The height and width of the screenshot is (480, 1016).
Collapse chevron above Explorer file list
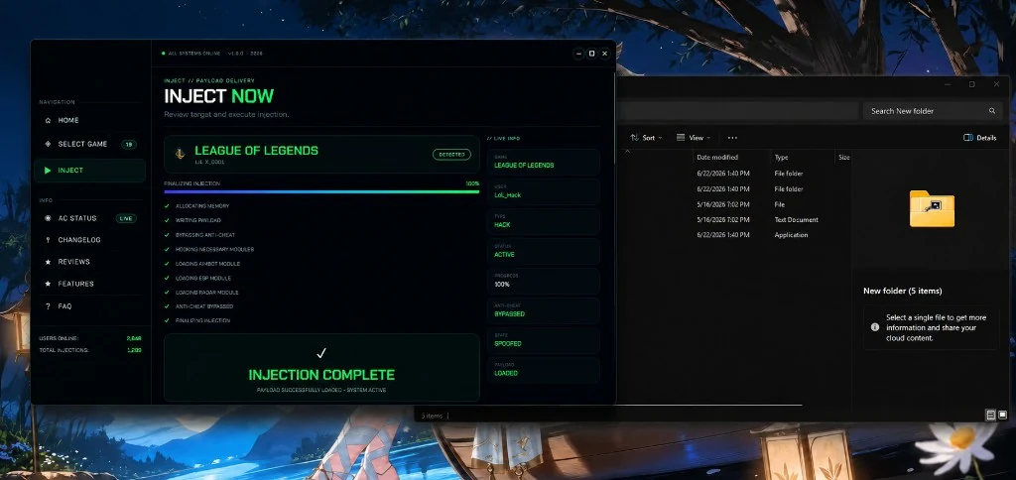pos(627,151)
